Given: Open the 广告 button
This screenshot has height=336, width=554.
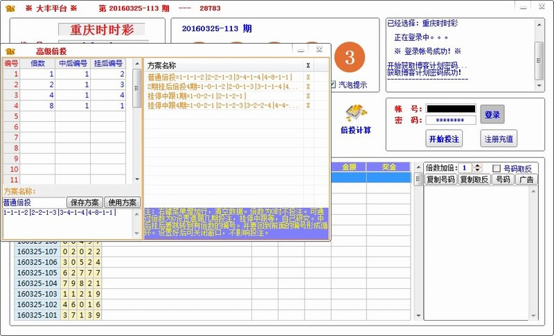Looking at the screenshot, I should [526, 179].
